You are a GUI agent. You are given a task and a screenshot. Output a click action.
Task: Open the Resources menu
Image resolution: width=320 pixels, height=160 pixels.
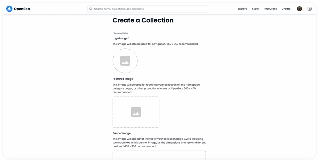click(270, 9)
